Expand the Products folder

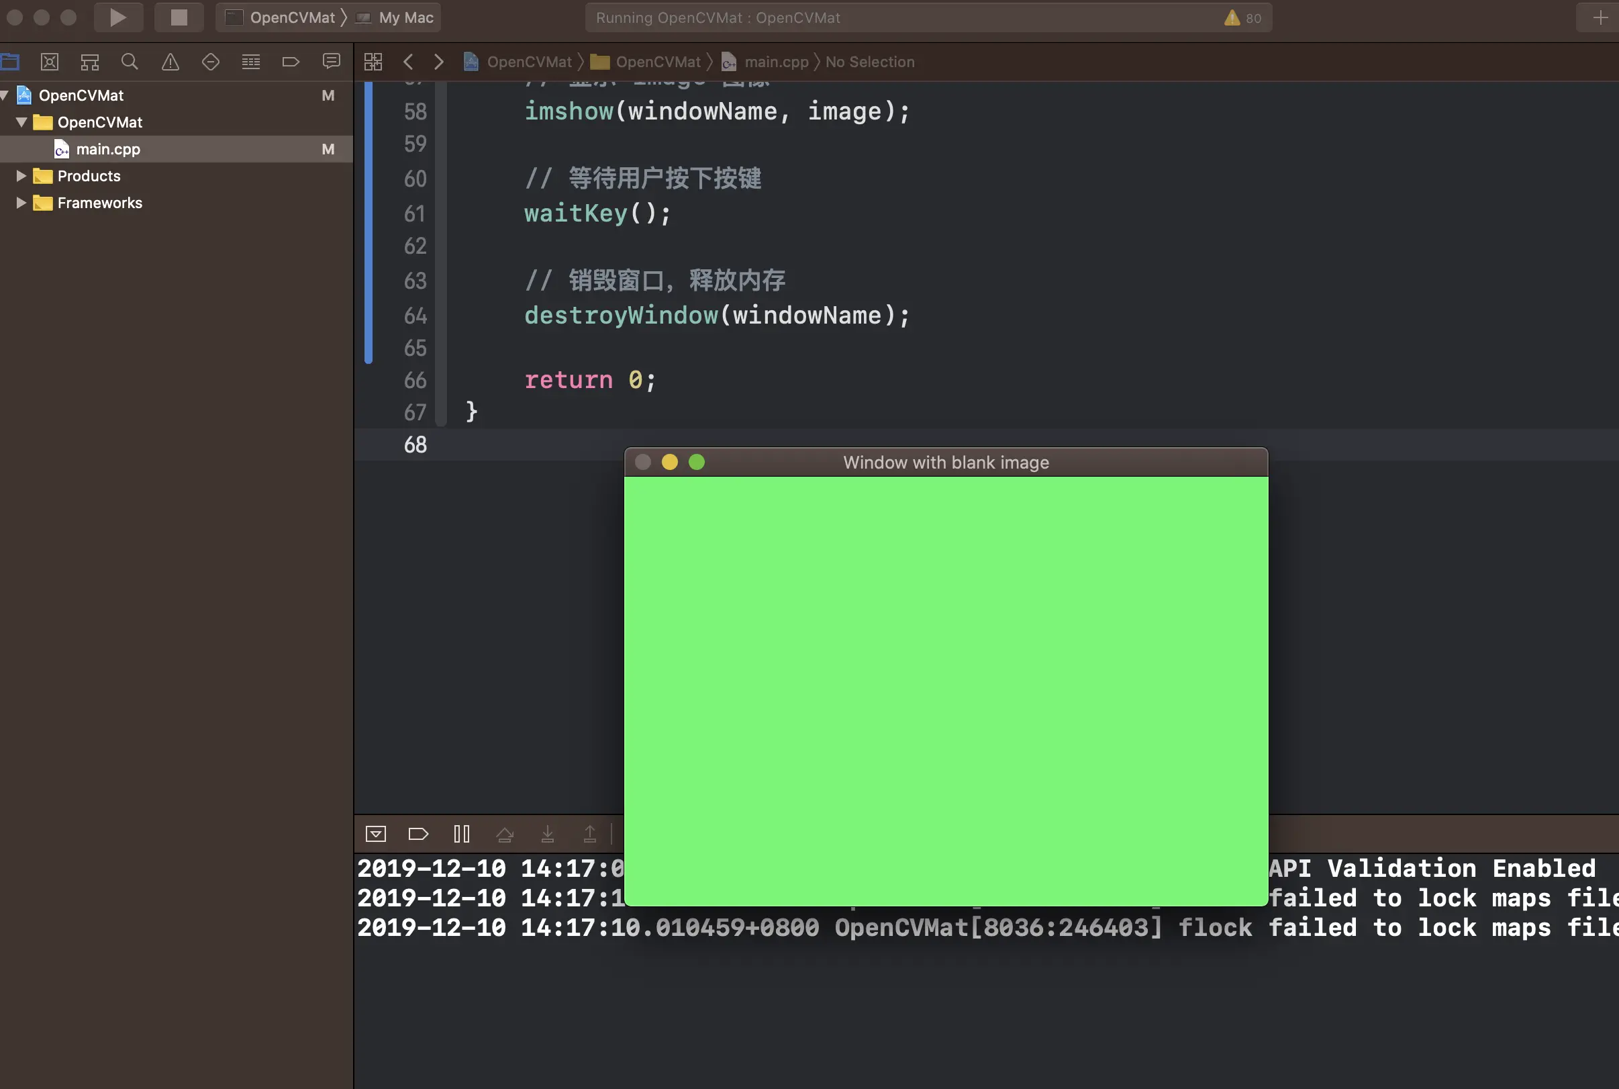pyautogui.click(x=21, y=176)
